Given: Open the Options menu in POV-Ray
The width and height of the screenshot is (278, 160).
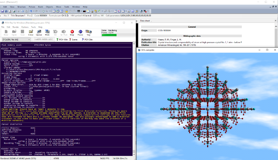Looking at the screenshot, I should pos(25,27).
